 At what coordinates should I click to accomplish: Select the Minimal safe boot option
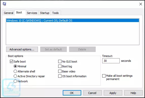click(15, 66)
